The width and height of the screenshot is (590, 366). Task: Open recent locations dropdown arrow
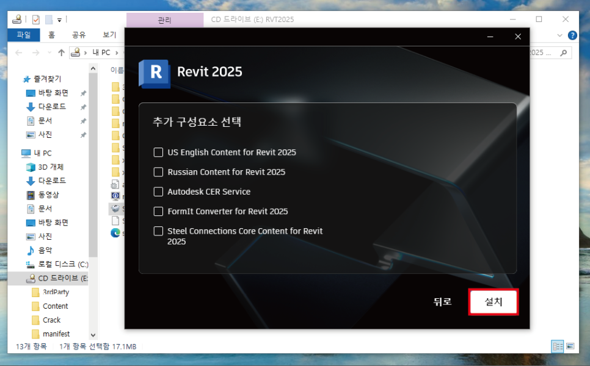(49, 52)
